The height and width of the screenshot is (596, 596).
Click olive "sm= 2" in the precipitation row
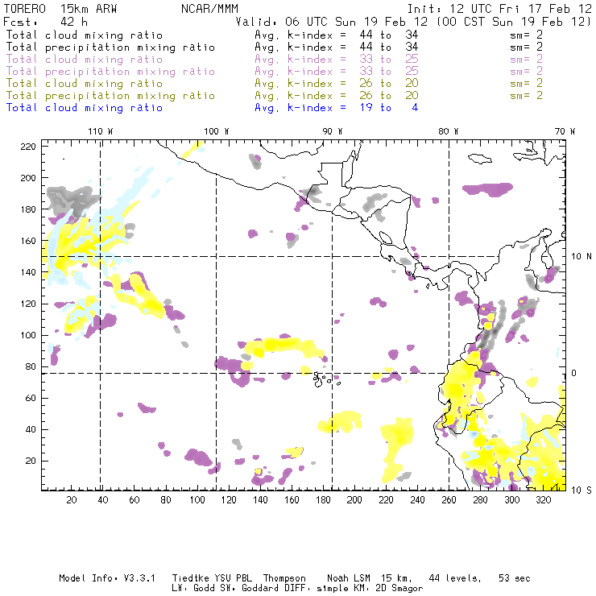[526, 95]
